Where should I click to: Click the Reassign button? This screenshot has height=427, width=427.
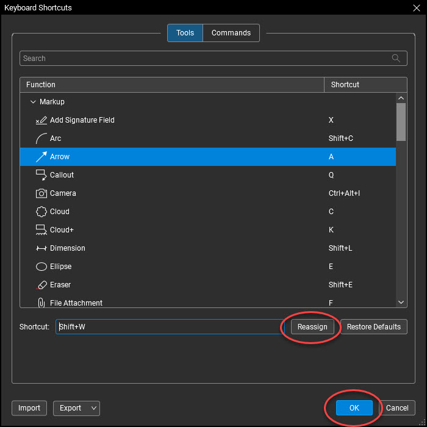click(312, 326)
